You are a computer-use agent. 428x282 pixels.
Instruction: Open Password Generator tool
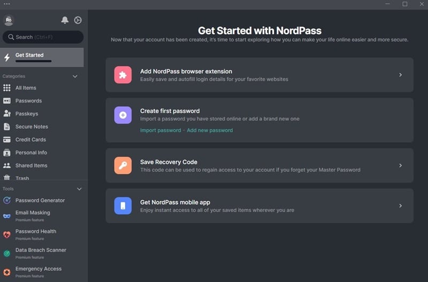click(x=40, y=200)
